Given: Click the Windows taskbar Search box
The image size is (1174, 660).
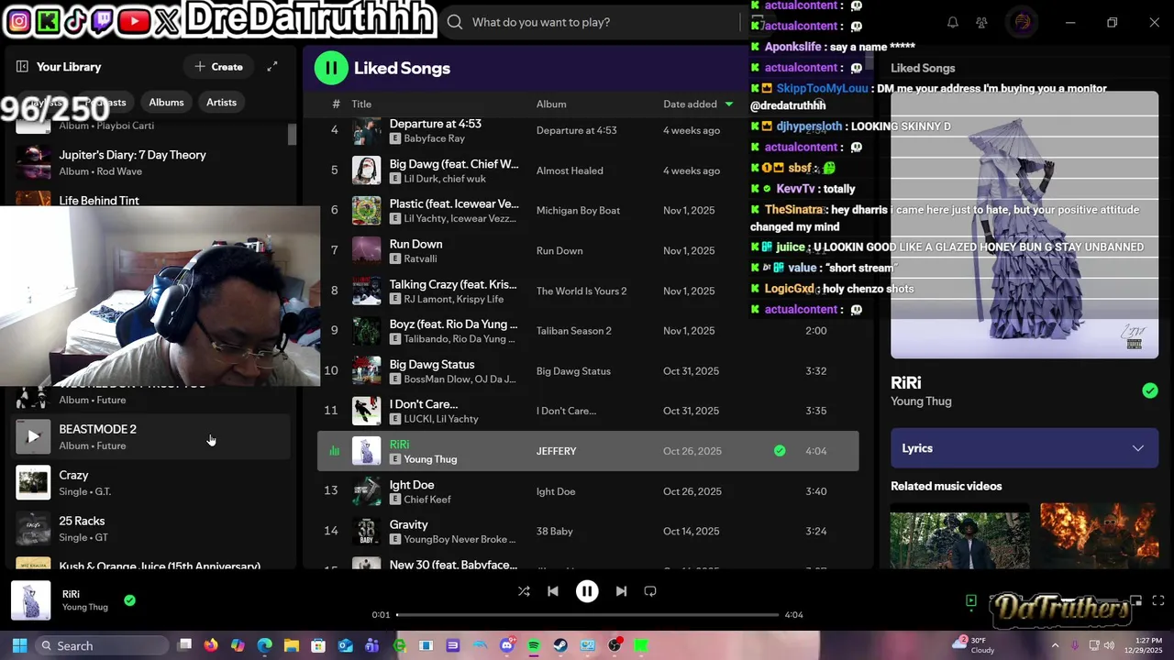Looking at the screenshot, I should coord(102,645).
